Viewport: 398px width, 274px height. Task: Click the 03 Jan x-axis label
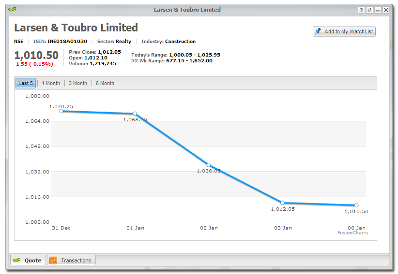283,228
